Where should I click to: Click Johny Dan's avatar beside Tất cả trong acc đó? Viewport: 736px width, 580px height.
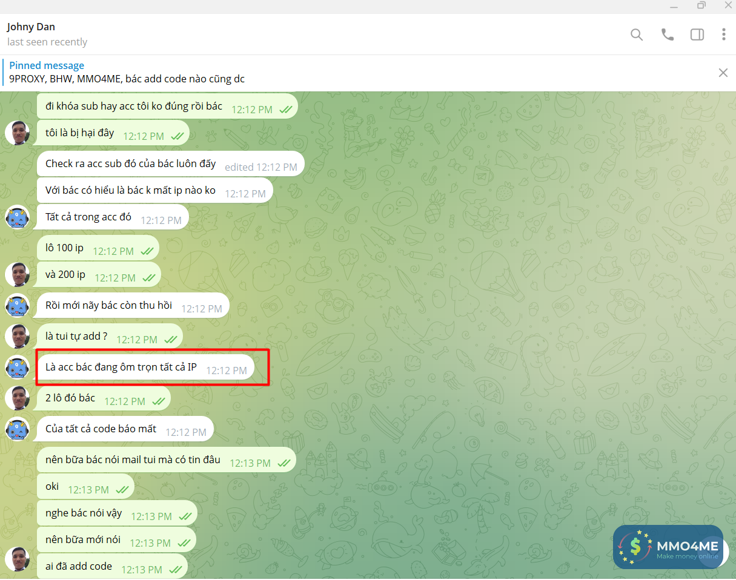pyautogui.click(x=18, y=217)
